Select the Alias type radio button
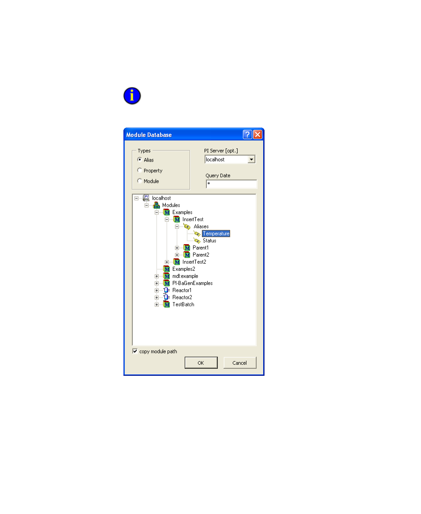Image resolution: width=421 pixels, height=514 pixels. pos(140,160)
